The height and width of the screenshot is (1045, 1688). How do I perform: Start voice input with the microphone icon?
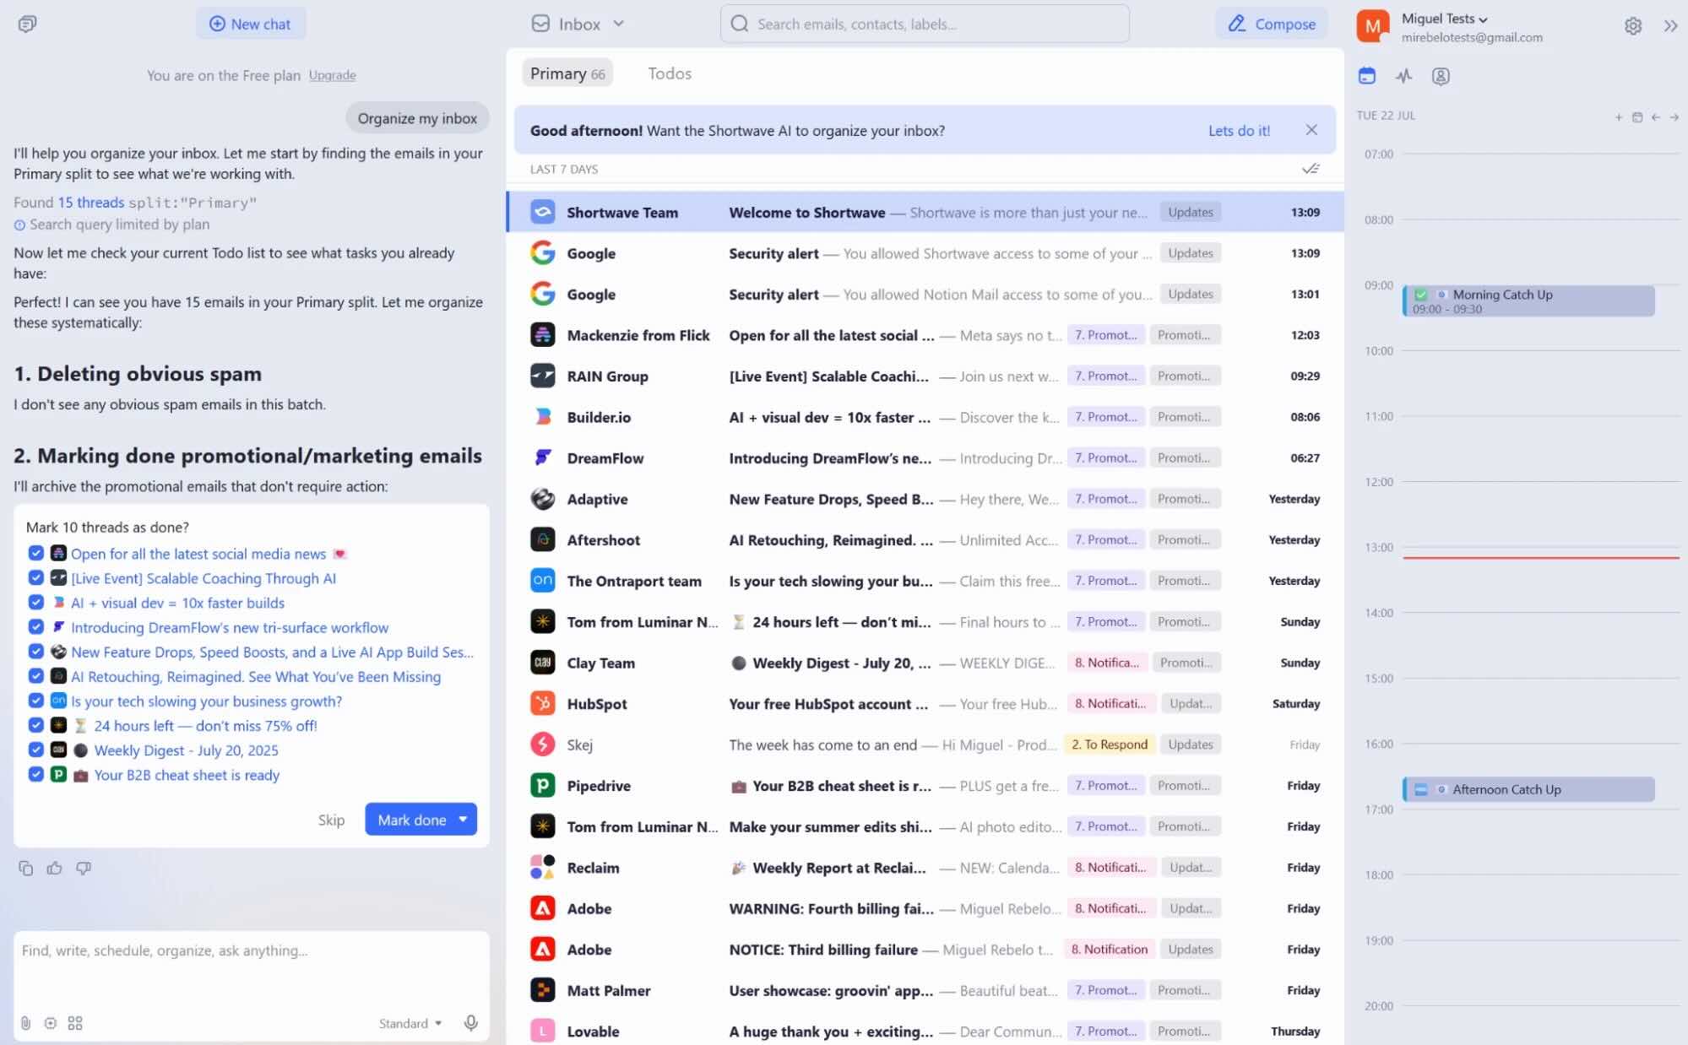(x=470, y=1022)
